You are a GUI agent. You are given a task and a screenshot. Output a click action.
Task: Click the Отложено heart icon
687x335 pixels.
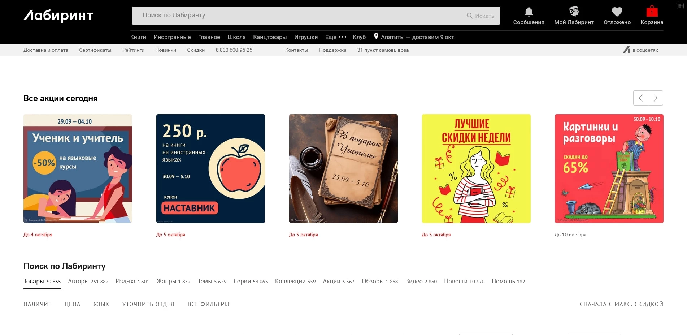click(x=617, y=12)
